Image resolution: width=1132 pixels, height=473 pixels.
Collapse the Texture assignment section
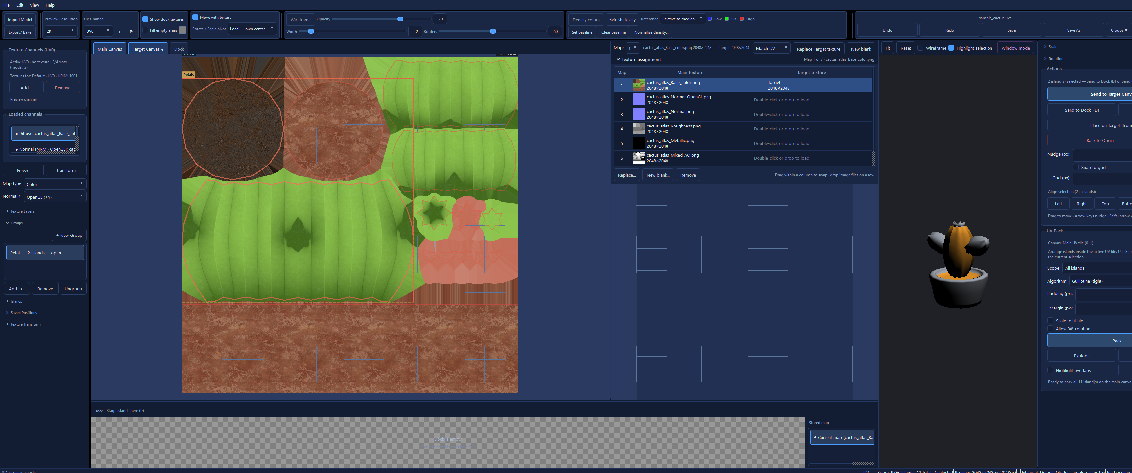(x=638, y=59)
